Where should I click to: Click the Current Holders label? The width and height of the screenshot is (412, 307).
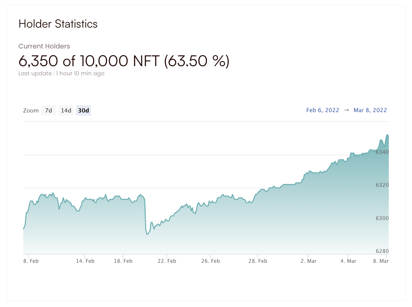point(44,46)
